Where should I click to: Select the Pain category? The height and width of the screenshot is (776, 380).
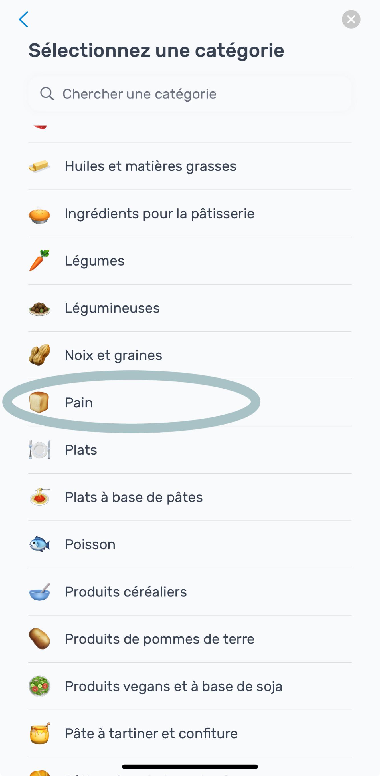(79, 403)
